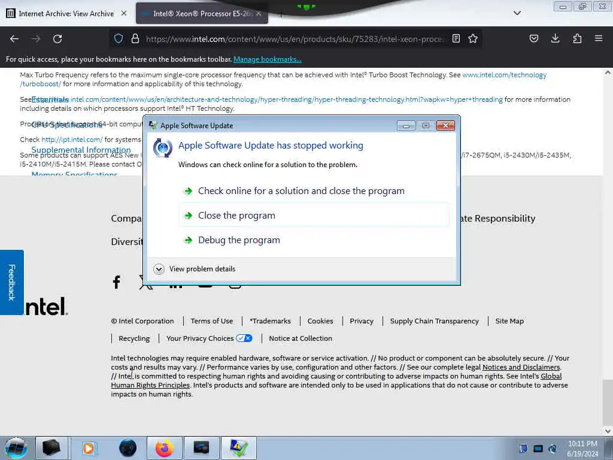Toggle reader view icon in address bar
Image resolution: width=613 pixels, height=460 pixels.
pos(456,38)
